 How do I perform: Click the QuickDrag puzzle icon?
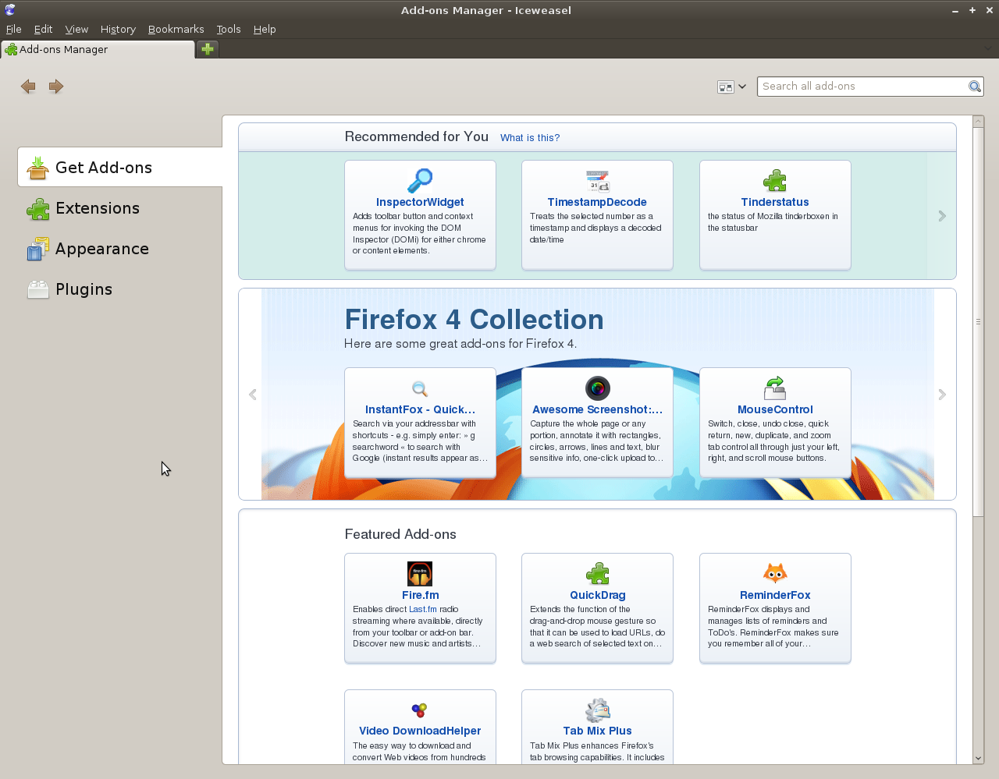pyautogui.click(x=597, y=574)
